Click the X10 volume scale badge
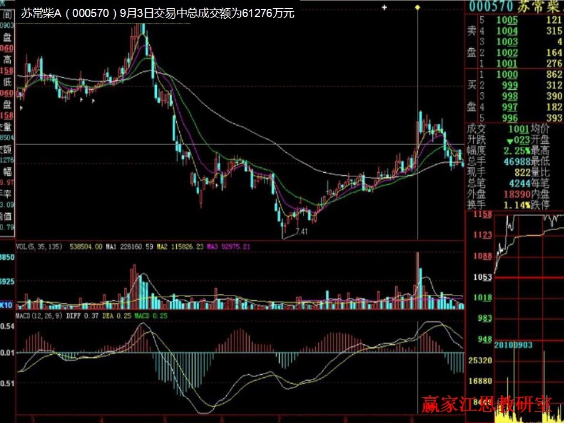564x423 pixels. [7, 305]
